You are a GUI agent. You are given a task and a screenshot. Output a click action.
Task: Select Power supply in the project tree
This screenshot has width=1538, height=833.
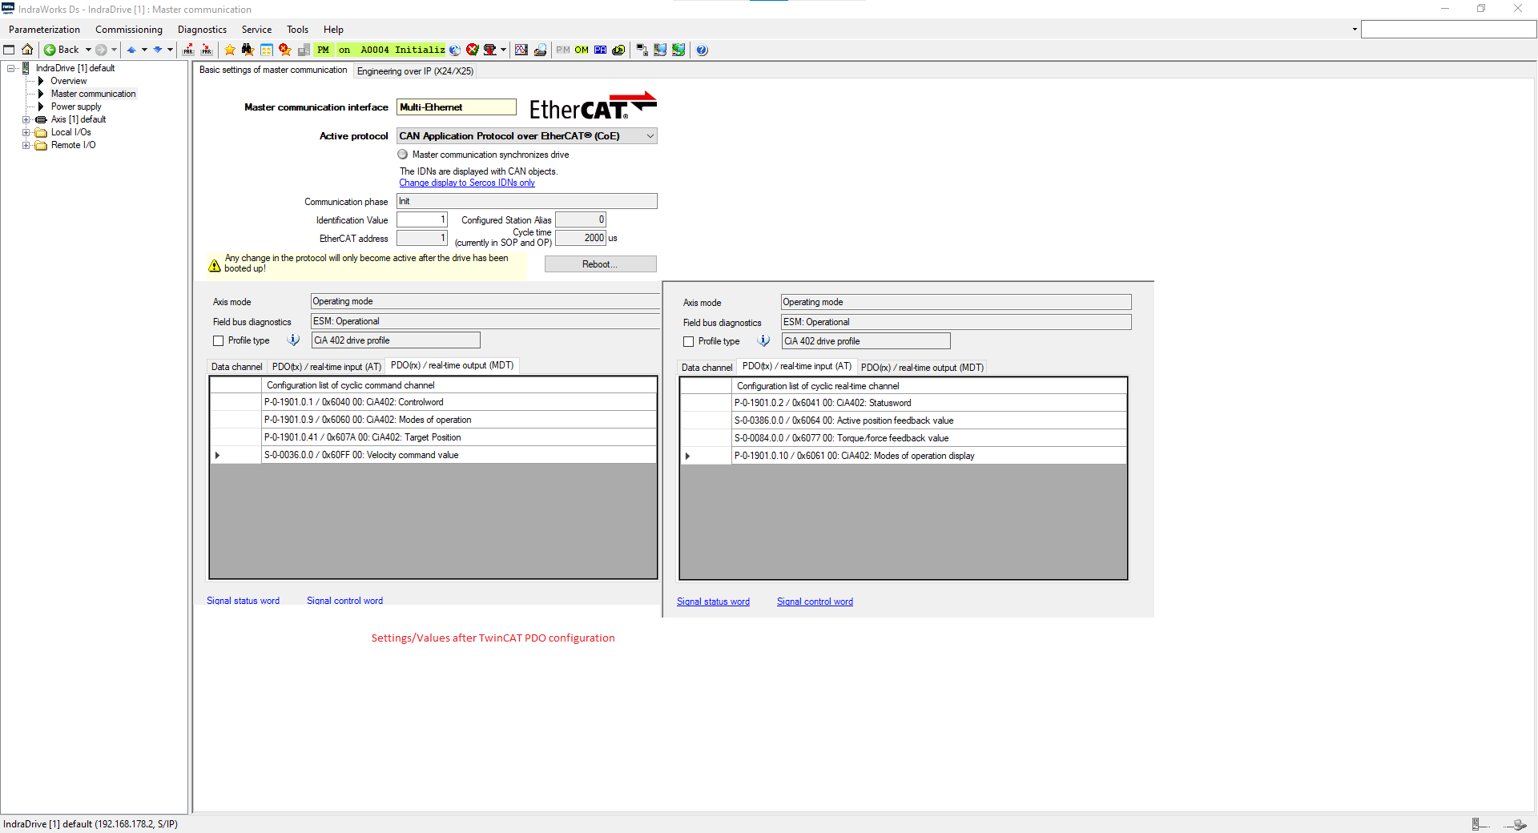click(76, 107)
